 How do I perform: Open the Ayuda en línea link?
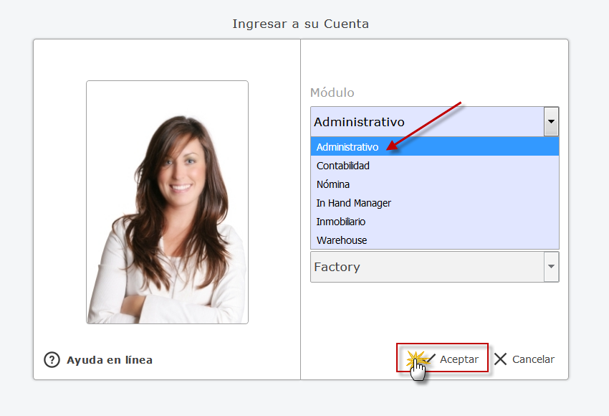(x=110, y=360)
